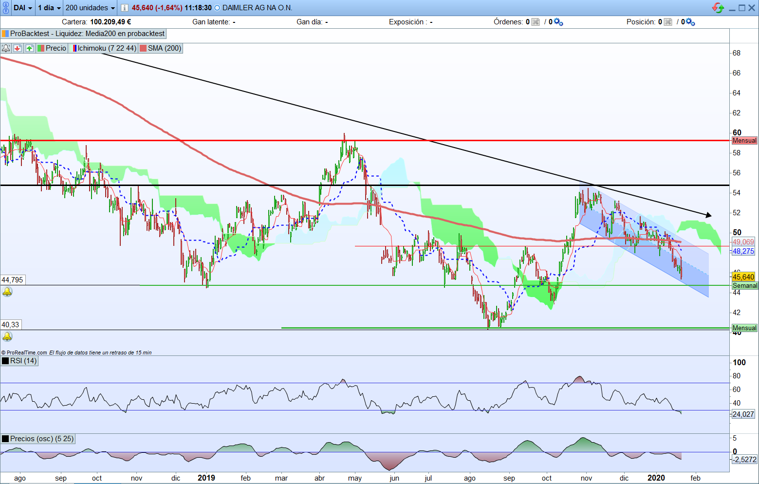Click the green up-arrow buy icon
Screen dimensions: 759x484
(x=30, y=48)
